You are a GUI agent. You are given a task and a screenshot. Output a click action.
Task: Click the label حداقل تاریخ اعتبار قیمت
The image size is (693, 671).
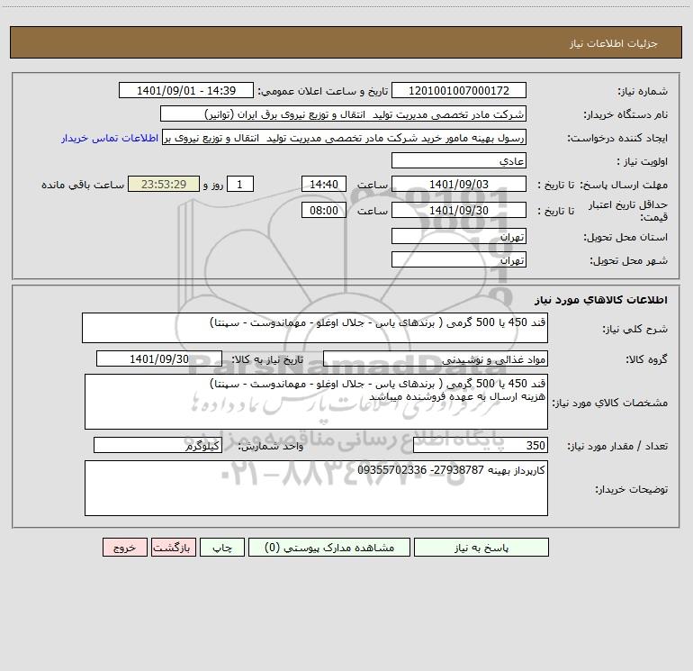(627, 211)
